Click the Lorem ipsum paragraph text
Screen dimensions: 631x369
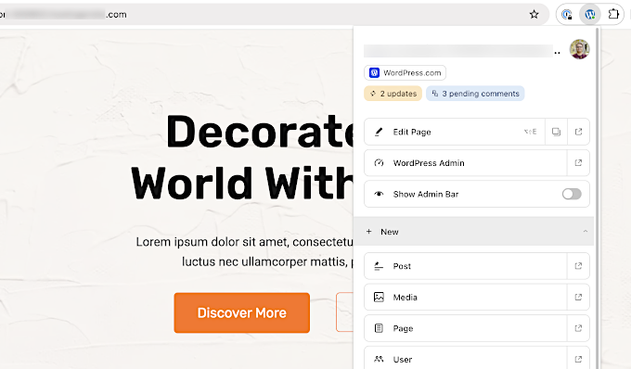pos(245,251)
